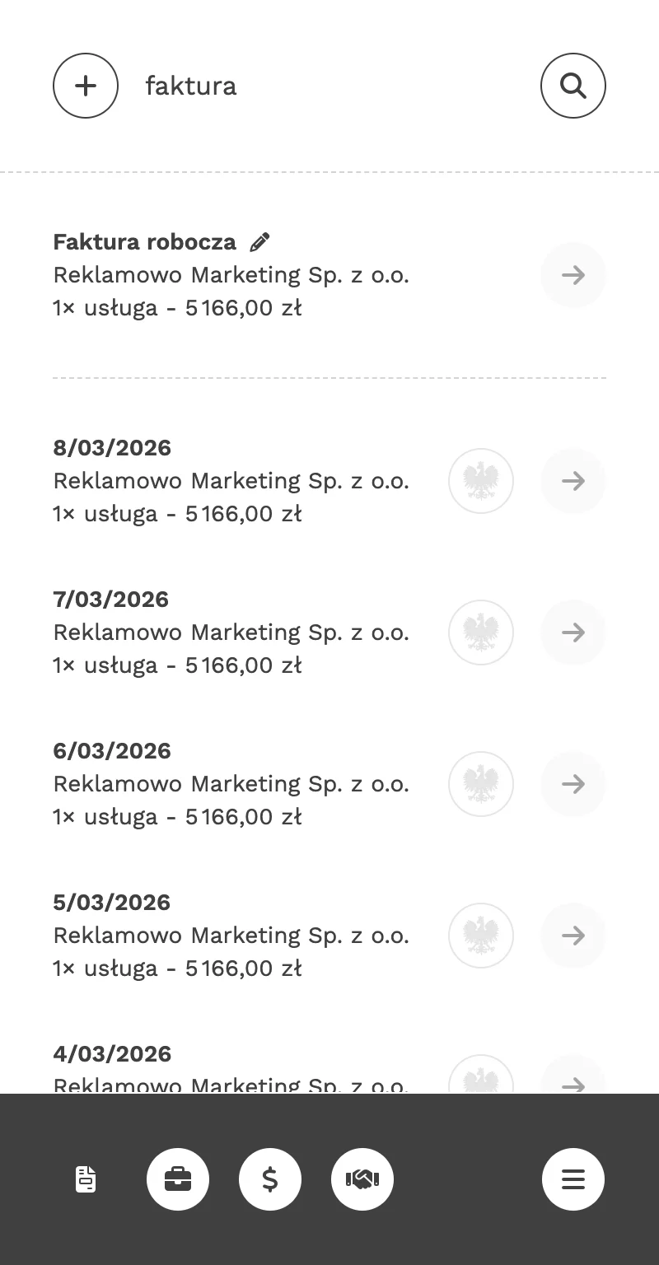The width and height of the screenshot is (659, 1265).
Task: Open the handshake section in bottom bar
Action: pos(362,1179)
